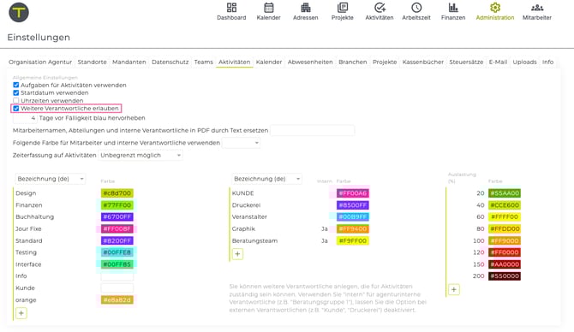
Task: Click the Beratungsteam name
Action: (x=254, y=241)
